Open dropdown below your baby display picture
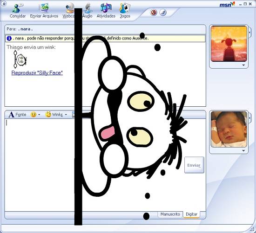 243,150
